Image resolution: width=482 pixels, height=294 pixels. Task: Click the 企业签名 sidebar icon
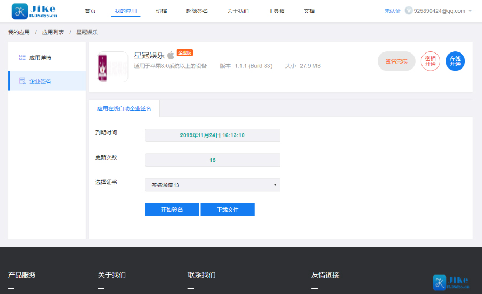(x=22, y=81)
